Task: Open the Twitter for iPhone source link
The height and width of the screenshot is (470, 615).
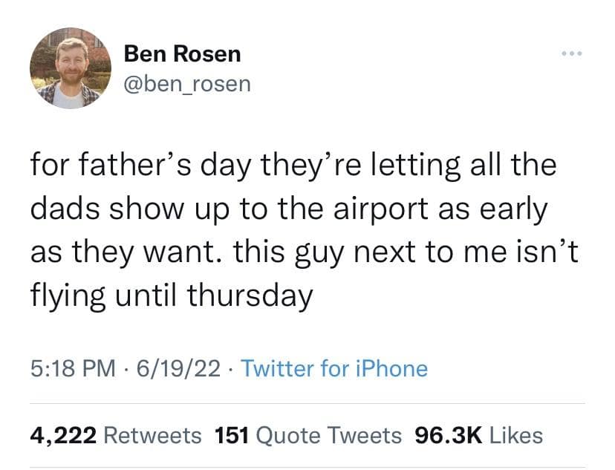Action: [x=334, y=368]
